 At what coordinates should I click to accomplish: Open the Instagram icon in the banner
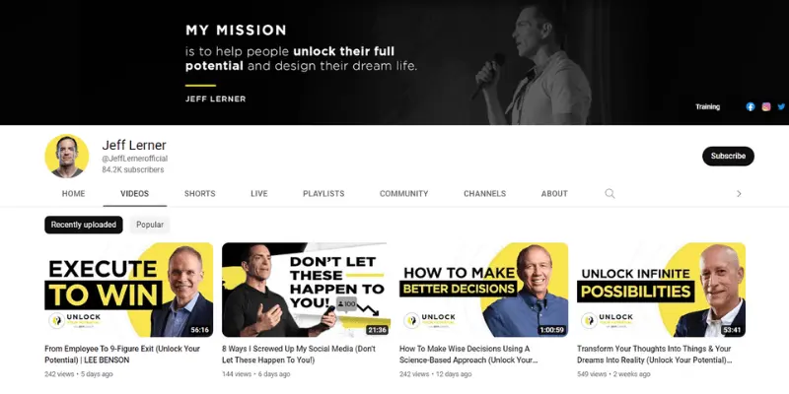pos(766,106)
